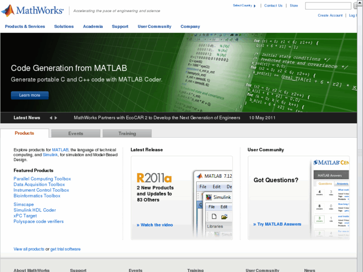The height and width of the screenshot is (272, 363).
Task: Click the search input field
Action: coord(328,6)
